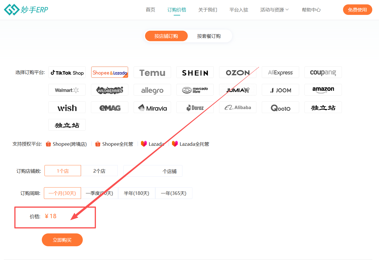Select the TikTok Shop platform logo
The image size is (379, 267).
tap(67, 72)
